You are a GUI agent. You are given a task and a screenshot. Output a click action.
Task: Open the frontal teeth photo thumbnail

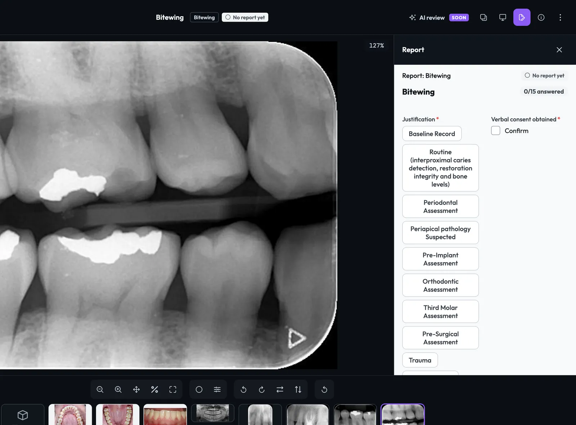(x=165, y=415)
